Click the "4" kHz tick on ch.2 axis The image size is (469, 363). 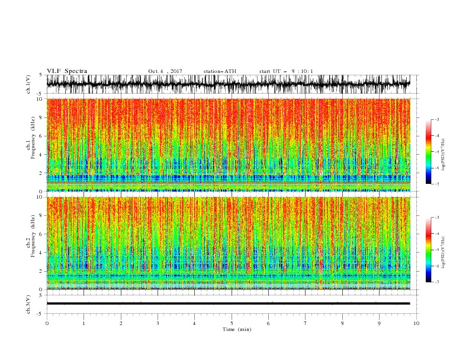point(41,253)
